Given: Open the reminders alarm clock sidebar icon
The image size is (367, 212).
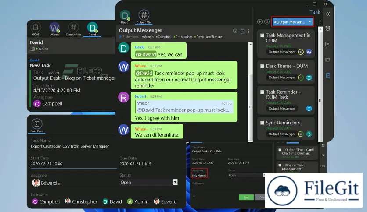Looking at the screenshot, I should point(327,28).
